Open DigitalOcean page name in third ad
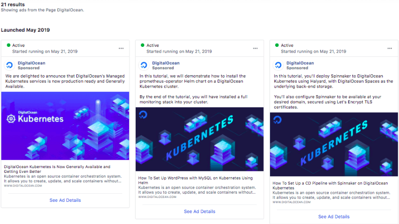 point(300,63)
